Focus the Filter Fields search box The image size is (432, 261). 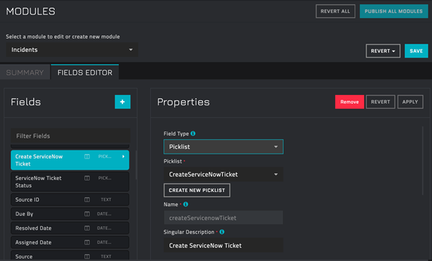pos(70,136)
